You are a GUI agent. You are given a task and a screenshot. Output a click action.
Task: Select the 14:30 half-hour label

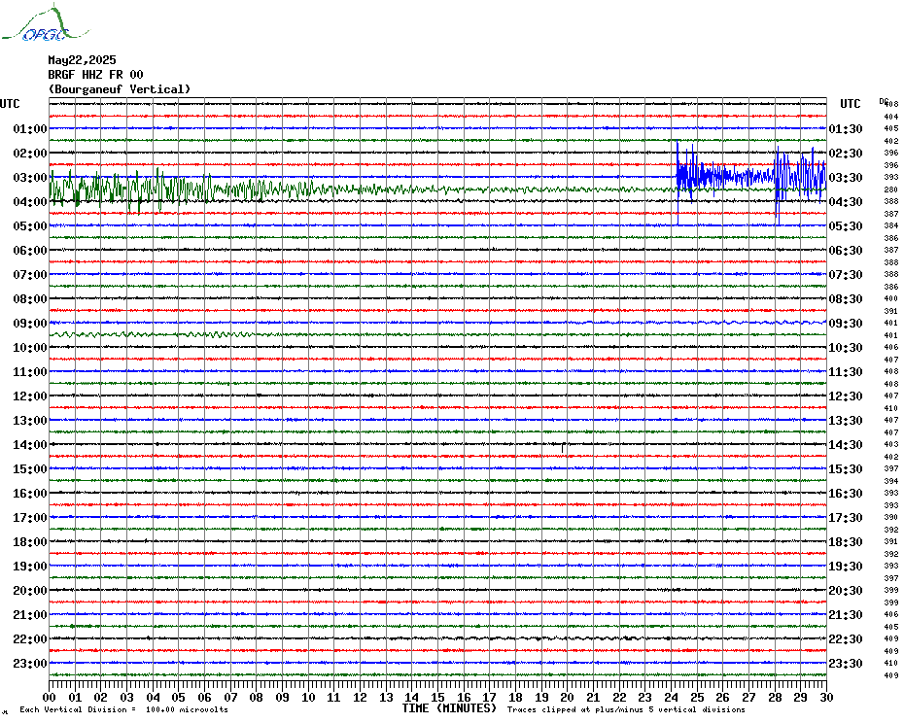[x=846, y=444]
